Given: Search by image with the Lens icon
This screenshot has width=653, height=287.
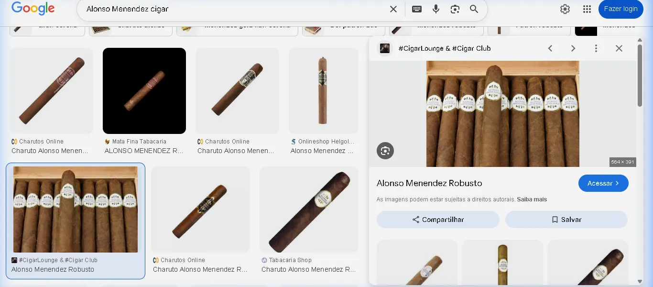Looking at the screenshot, I should [x=455, y=9].
